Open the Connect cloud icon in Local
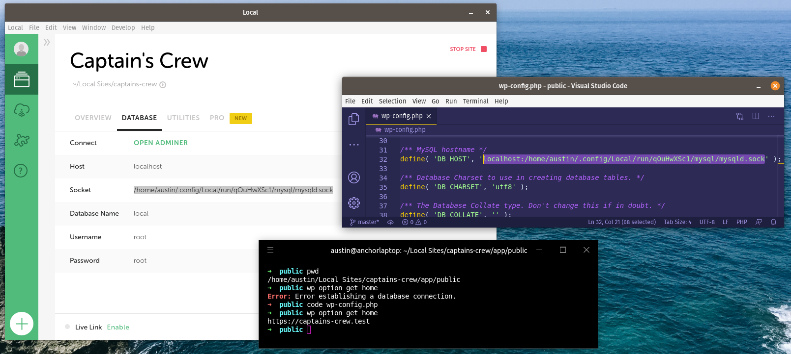The height and width of the screenshot is (354, 791). pos(21,110)
